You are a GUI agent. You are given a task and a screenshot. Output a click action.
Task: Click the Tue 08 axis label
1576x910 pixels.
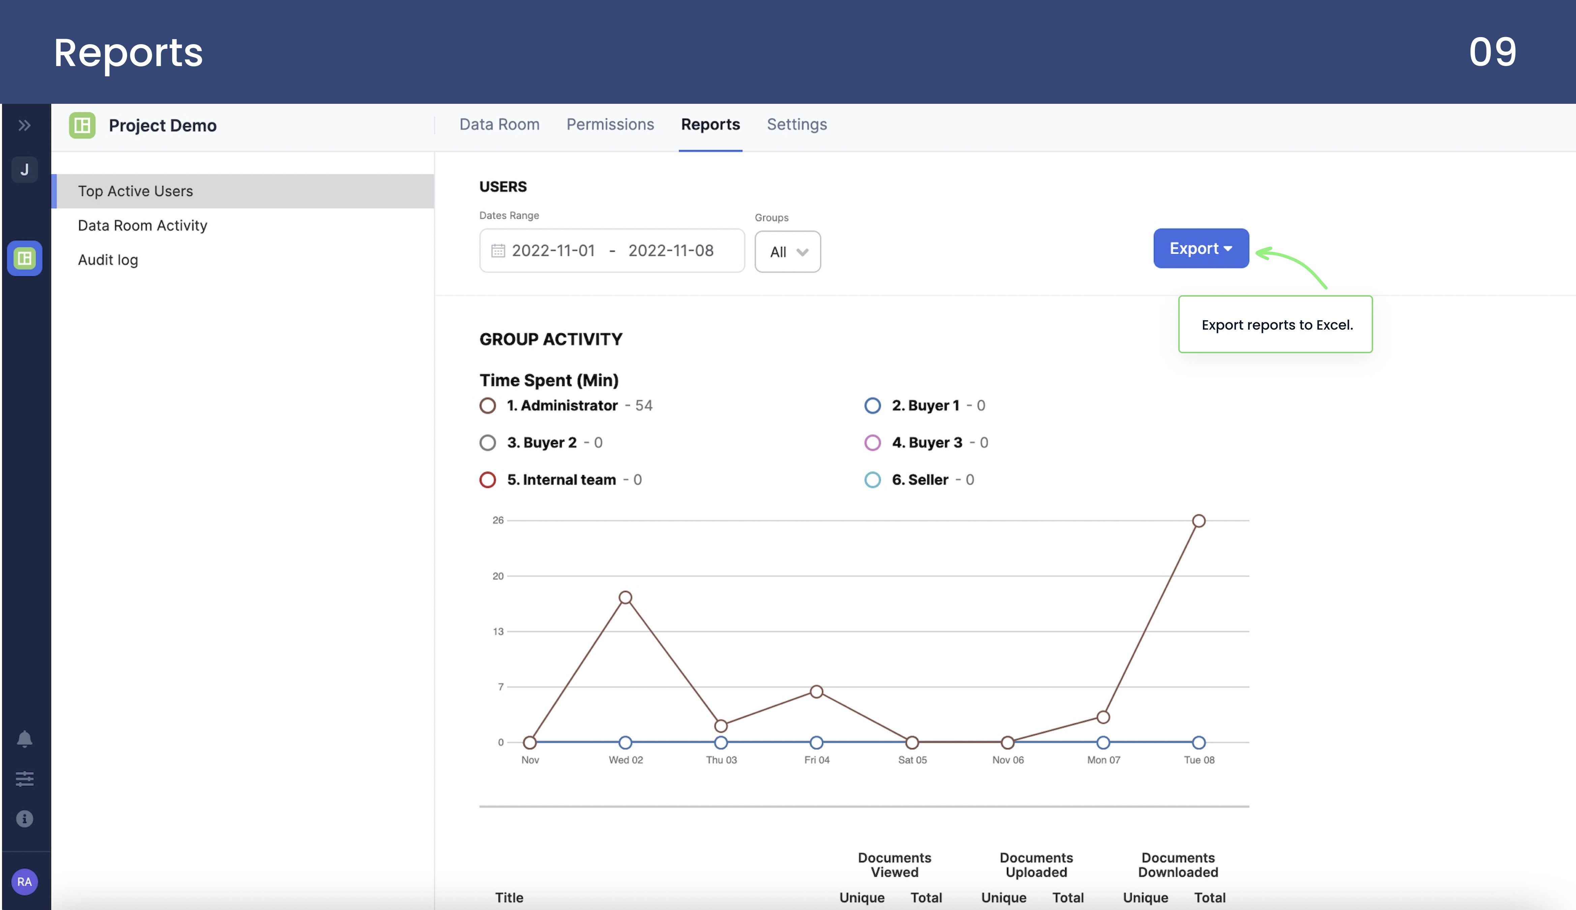[1199, 760]
